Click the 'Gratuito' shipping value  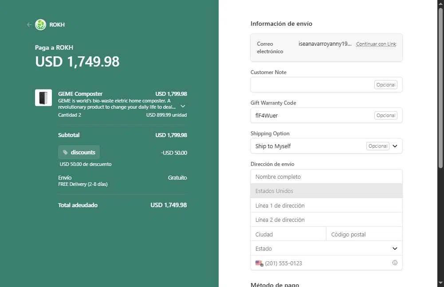(x=177, y=177)
